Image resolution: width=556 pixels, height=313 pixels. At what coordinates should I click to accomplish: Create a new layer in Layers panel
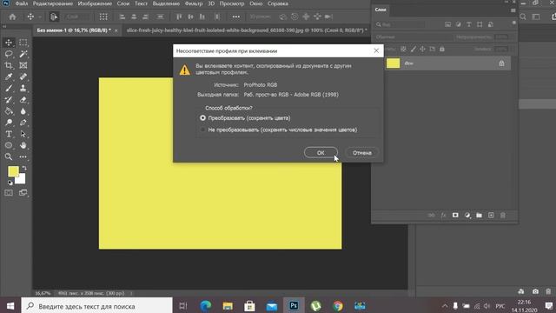click(x=491, y=215)
